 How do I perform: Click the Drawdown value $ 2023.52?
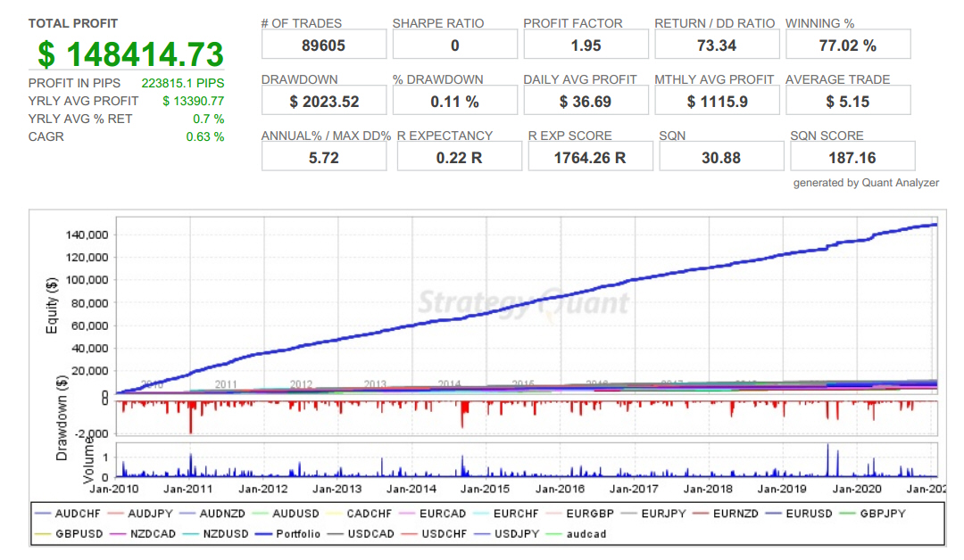click(324, 102)
